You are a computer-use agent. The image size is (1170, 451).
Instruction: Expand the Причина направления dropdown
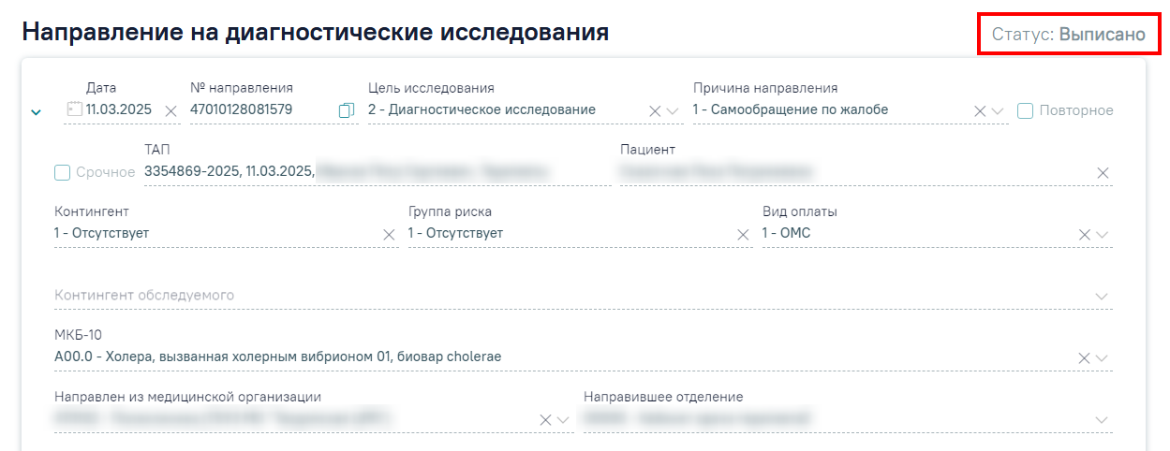click(x=998, y=111)
